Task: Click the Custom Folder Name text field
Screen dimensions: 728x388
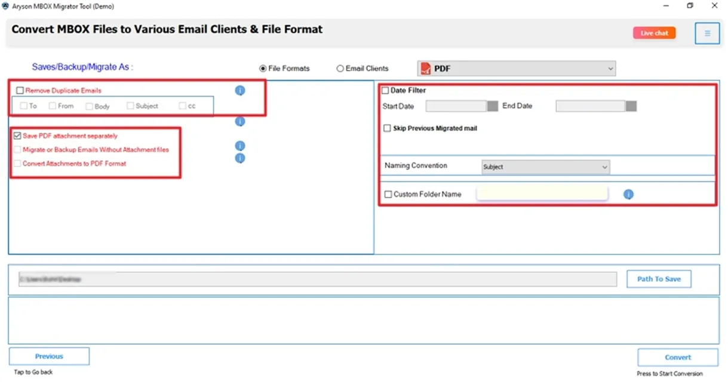Action: click(x=542, y=193)
